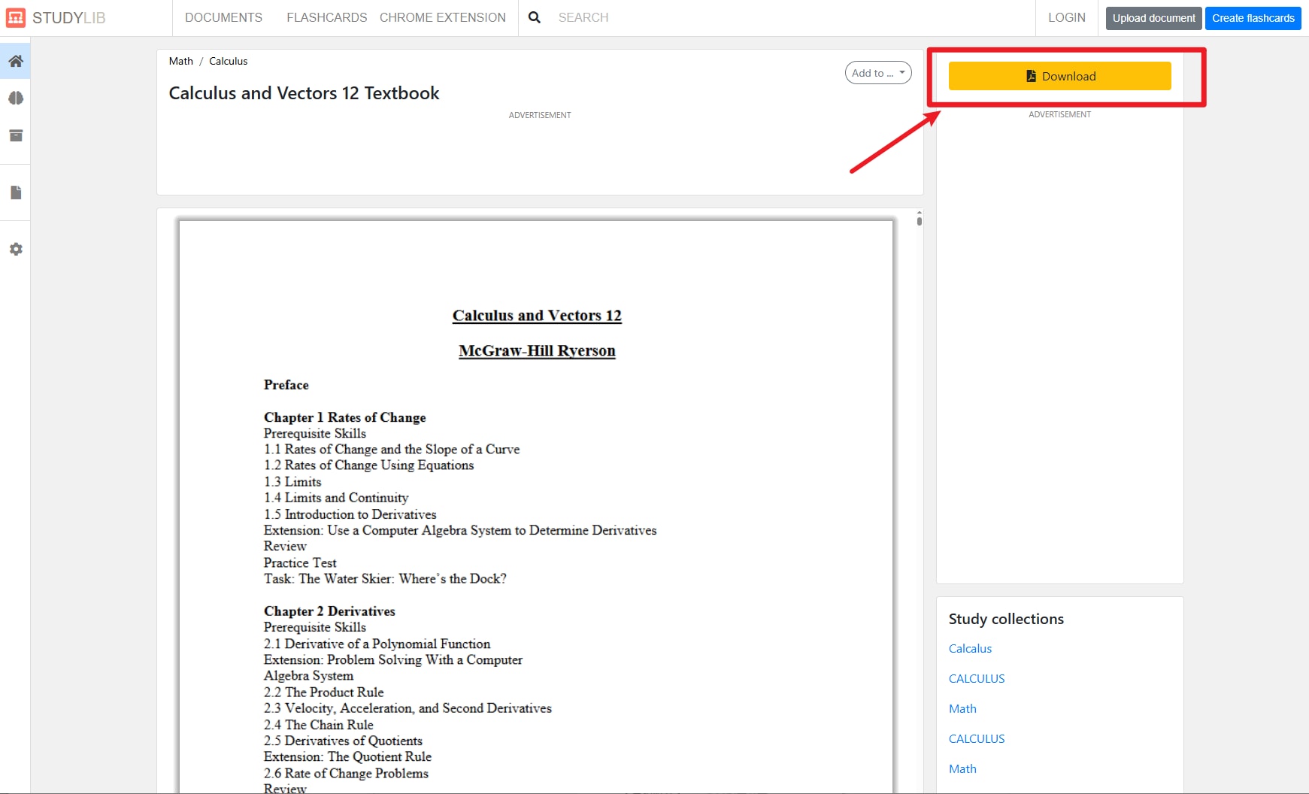The height and width of the screenshot is (794, 1309).
Task: Click 'McGraw-Hill Ryerson' heading in document
Action: pos(537,351)
